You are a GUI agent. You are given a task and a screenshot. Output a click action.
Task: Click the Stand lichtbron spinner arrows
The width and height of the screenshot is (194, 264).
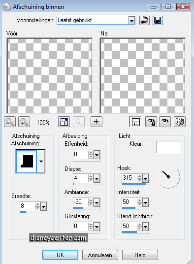click(x=140, y=227)
